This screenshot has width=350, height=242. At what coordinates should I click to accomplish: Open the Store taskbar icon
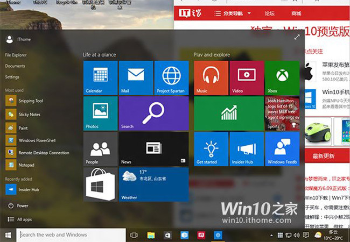pyautogui.click(x=167, y=235)
